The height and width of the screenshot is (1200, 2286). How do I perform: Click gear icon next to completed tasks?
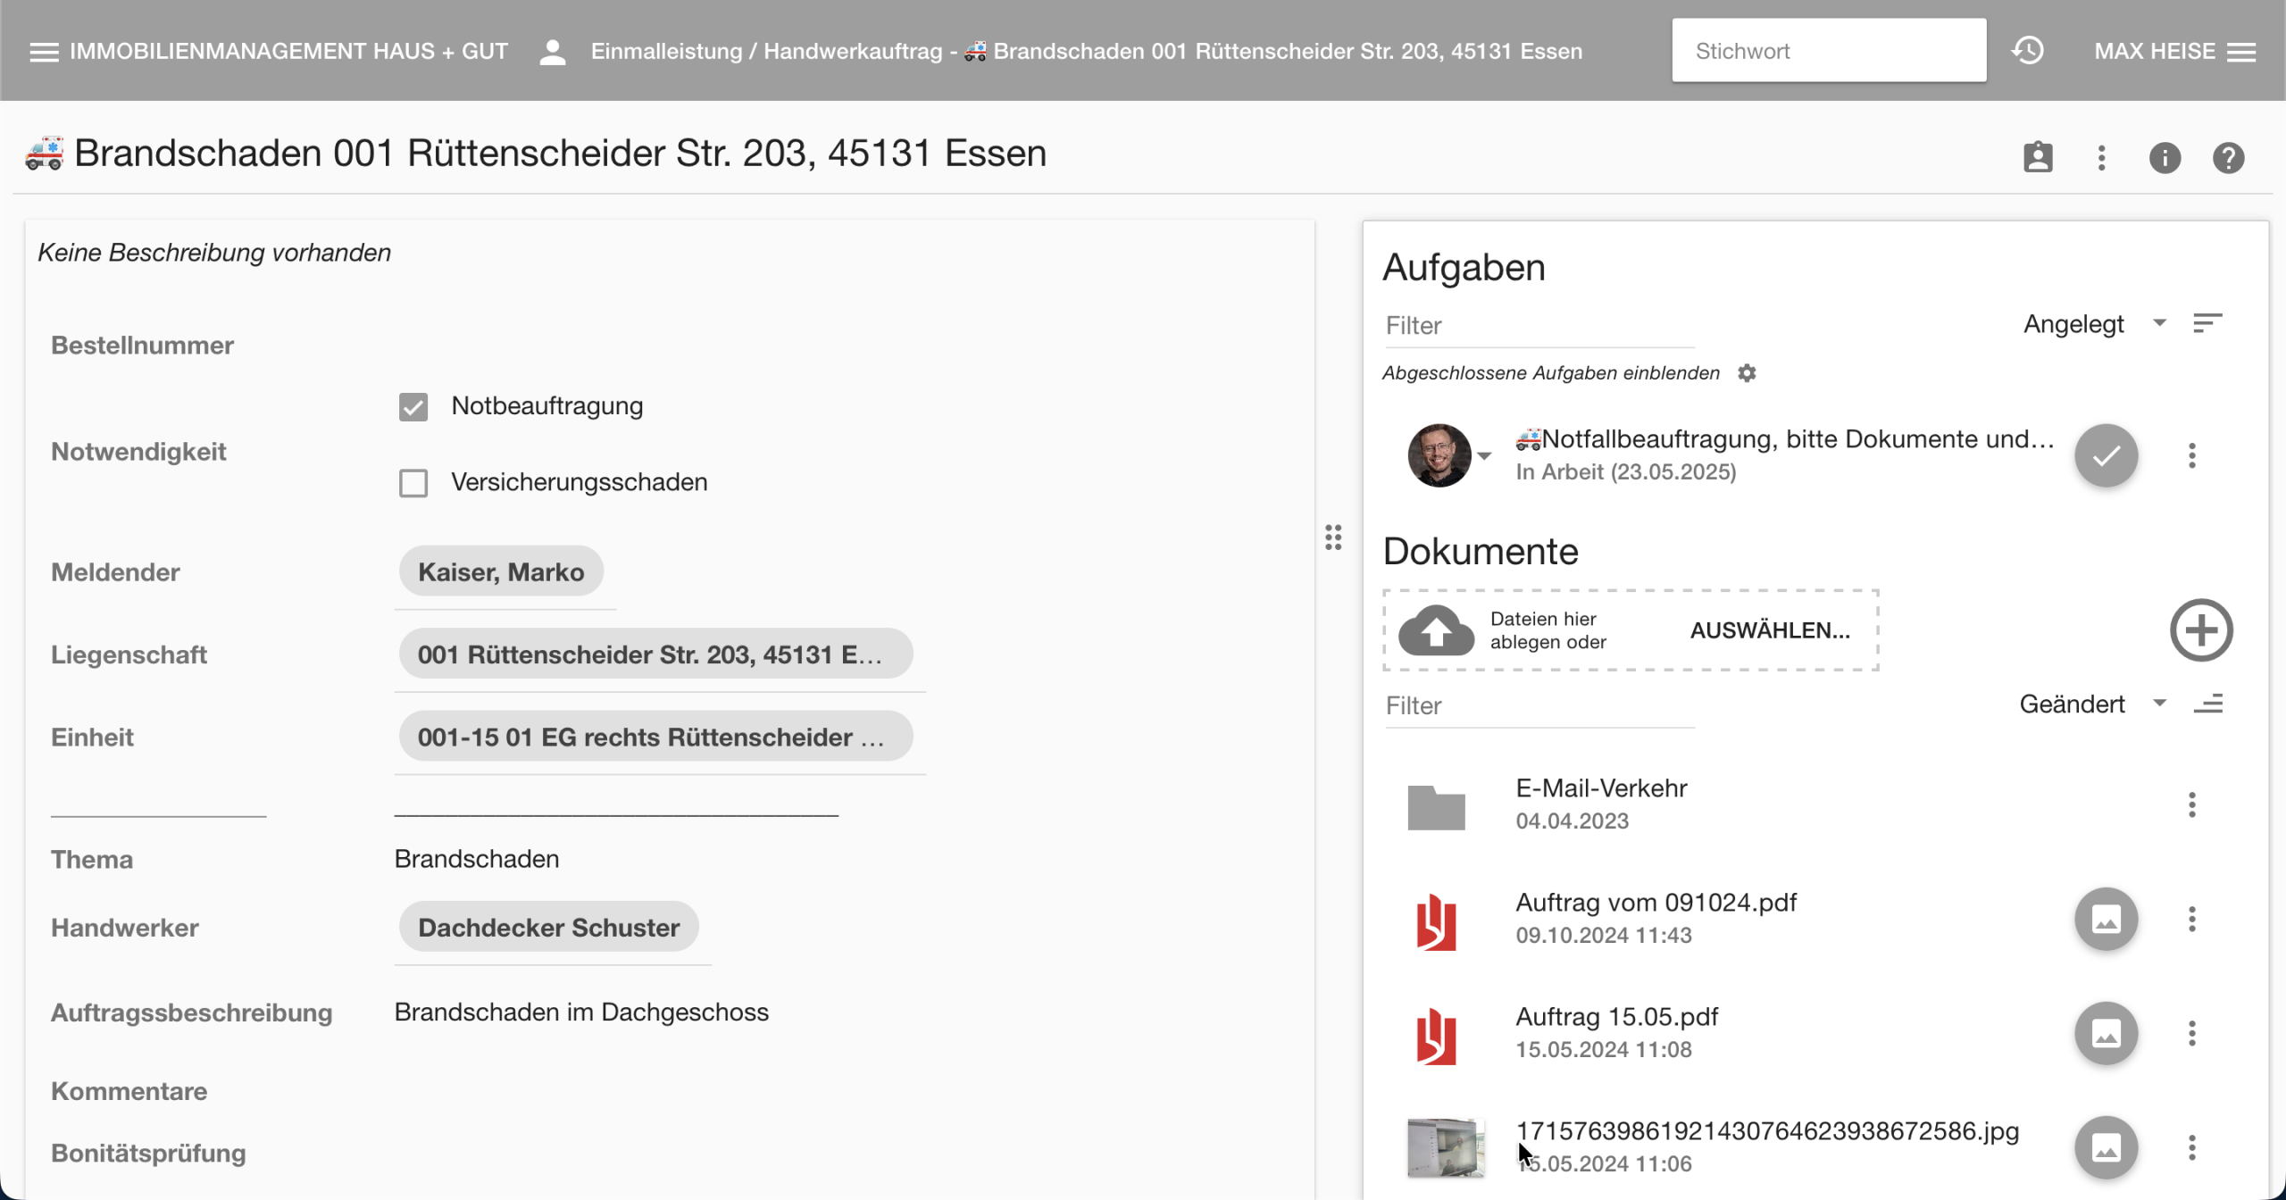pyautogui.click(x=1747, y=373)
